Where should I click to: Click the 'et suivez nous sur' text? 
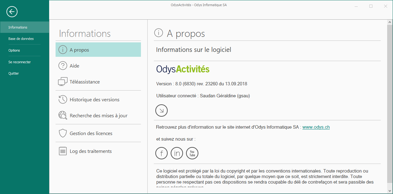tap(176, 139)
